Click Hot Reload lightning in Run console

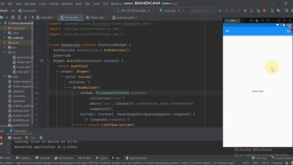tap(27, 137)
